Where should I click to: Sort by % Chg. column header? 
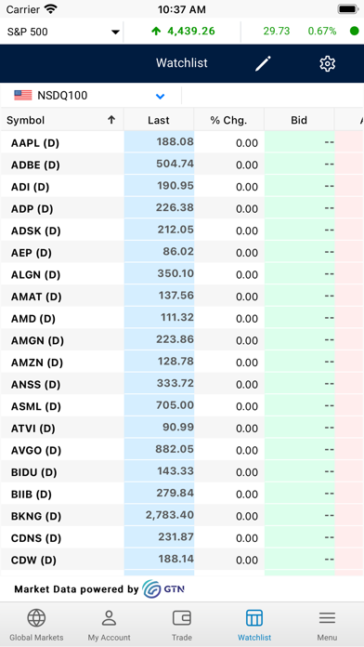pyautogui.click(x=228, y=120)
